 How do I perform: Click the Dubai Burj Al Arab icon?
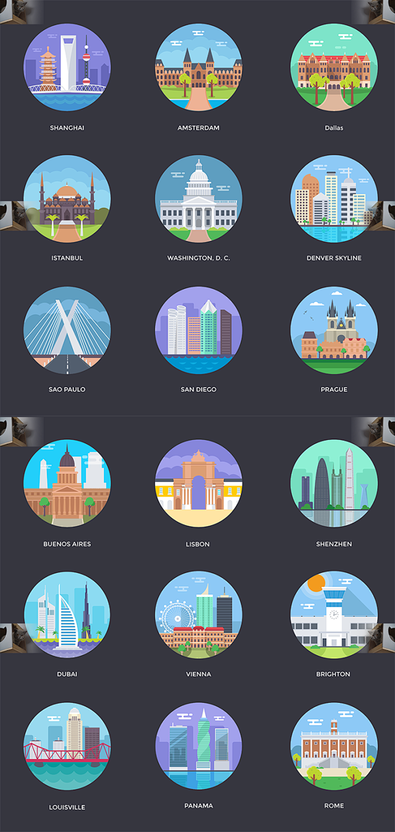tap(67, 615)
